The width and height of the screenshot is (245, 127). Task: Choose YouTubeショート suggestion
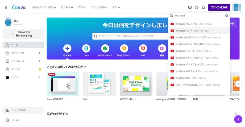(x=199, y=51)
